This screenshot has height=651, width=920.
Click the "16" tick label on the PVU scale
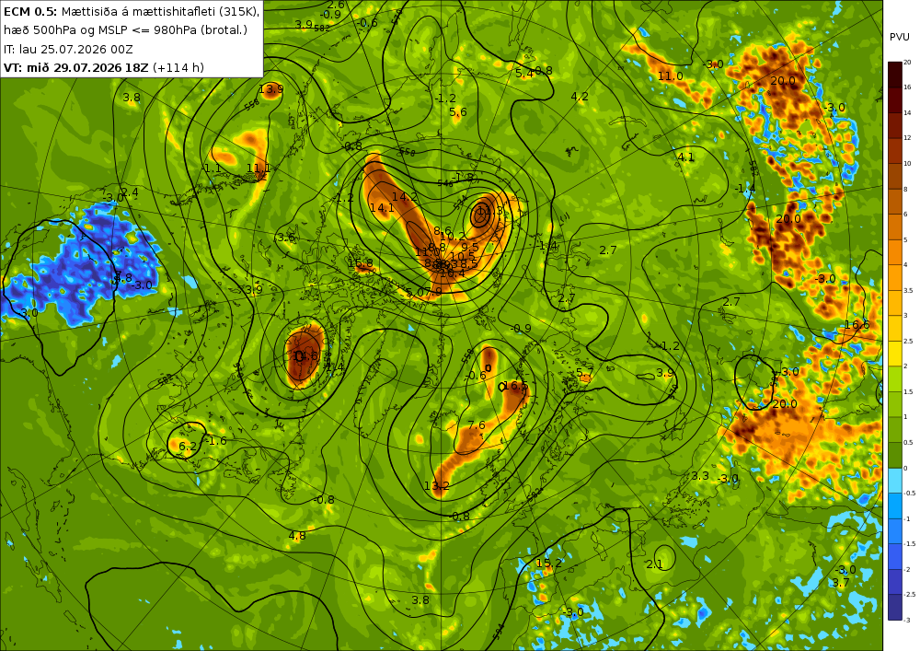tap(907, 87)
